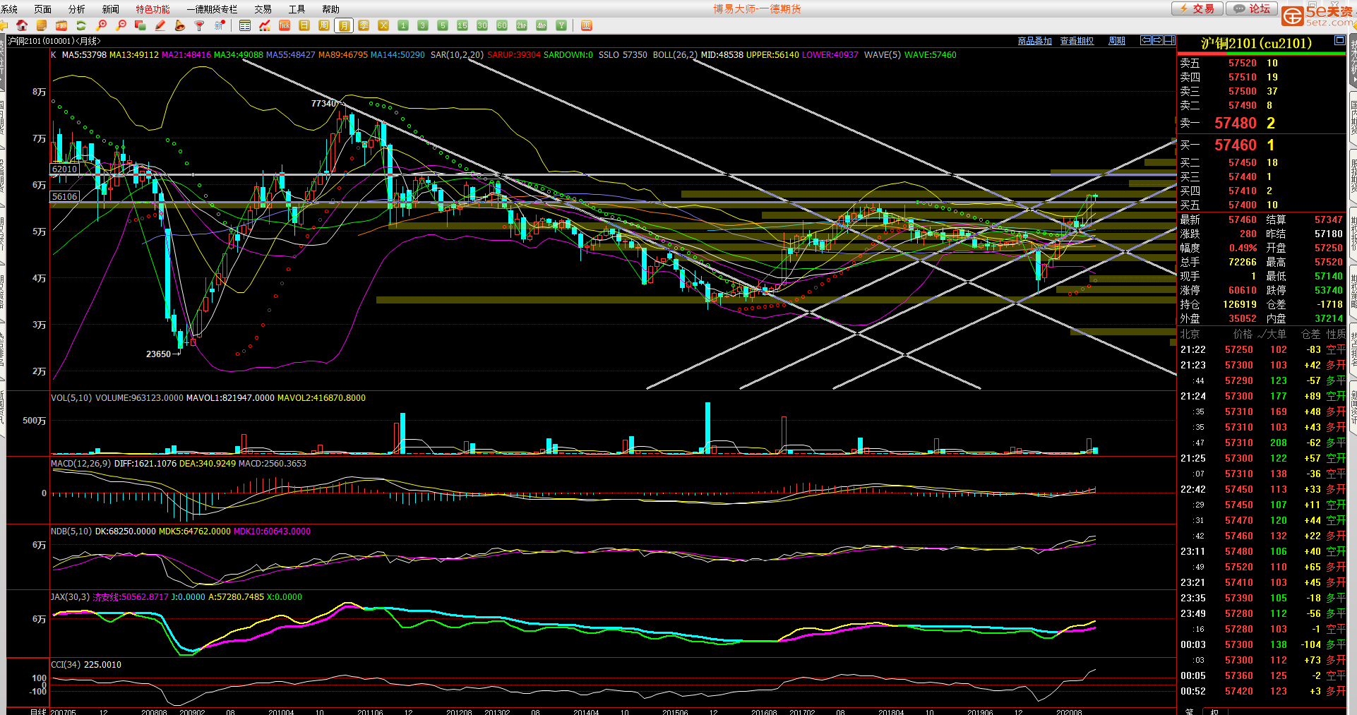Open the 特色功能 menu
The height and width of the screenshot is (715, 1357).
tap(153, 9)
